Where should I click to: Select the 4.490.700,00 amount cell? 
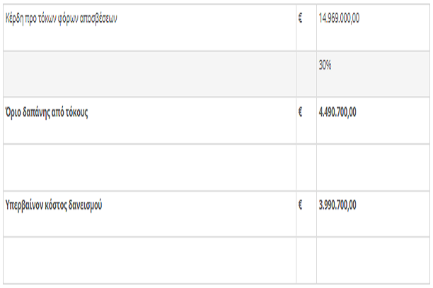point(373,121)
